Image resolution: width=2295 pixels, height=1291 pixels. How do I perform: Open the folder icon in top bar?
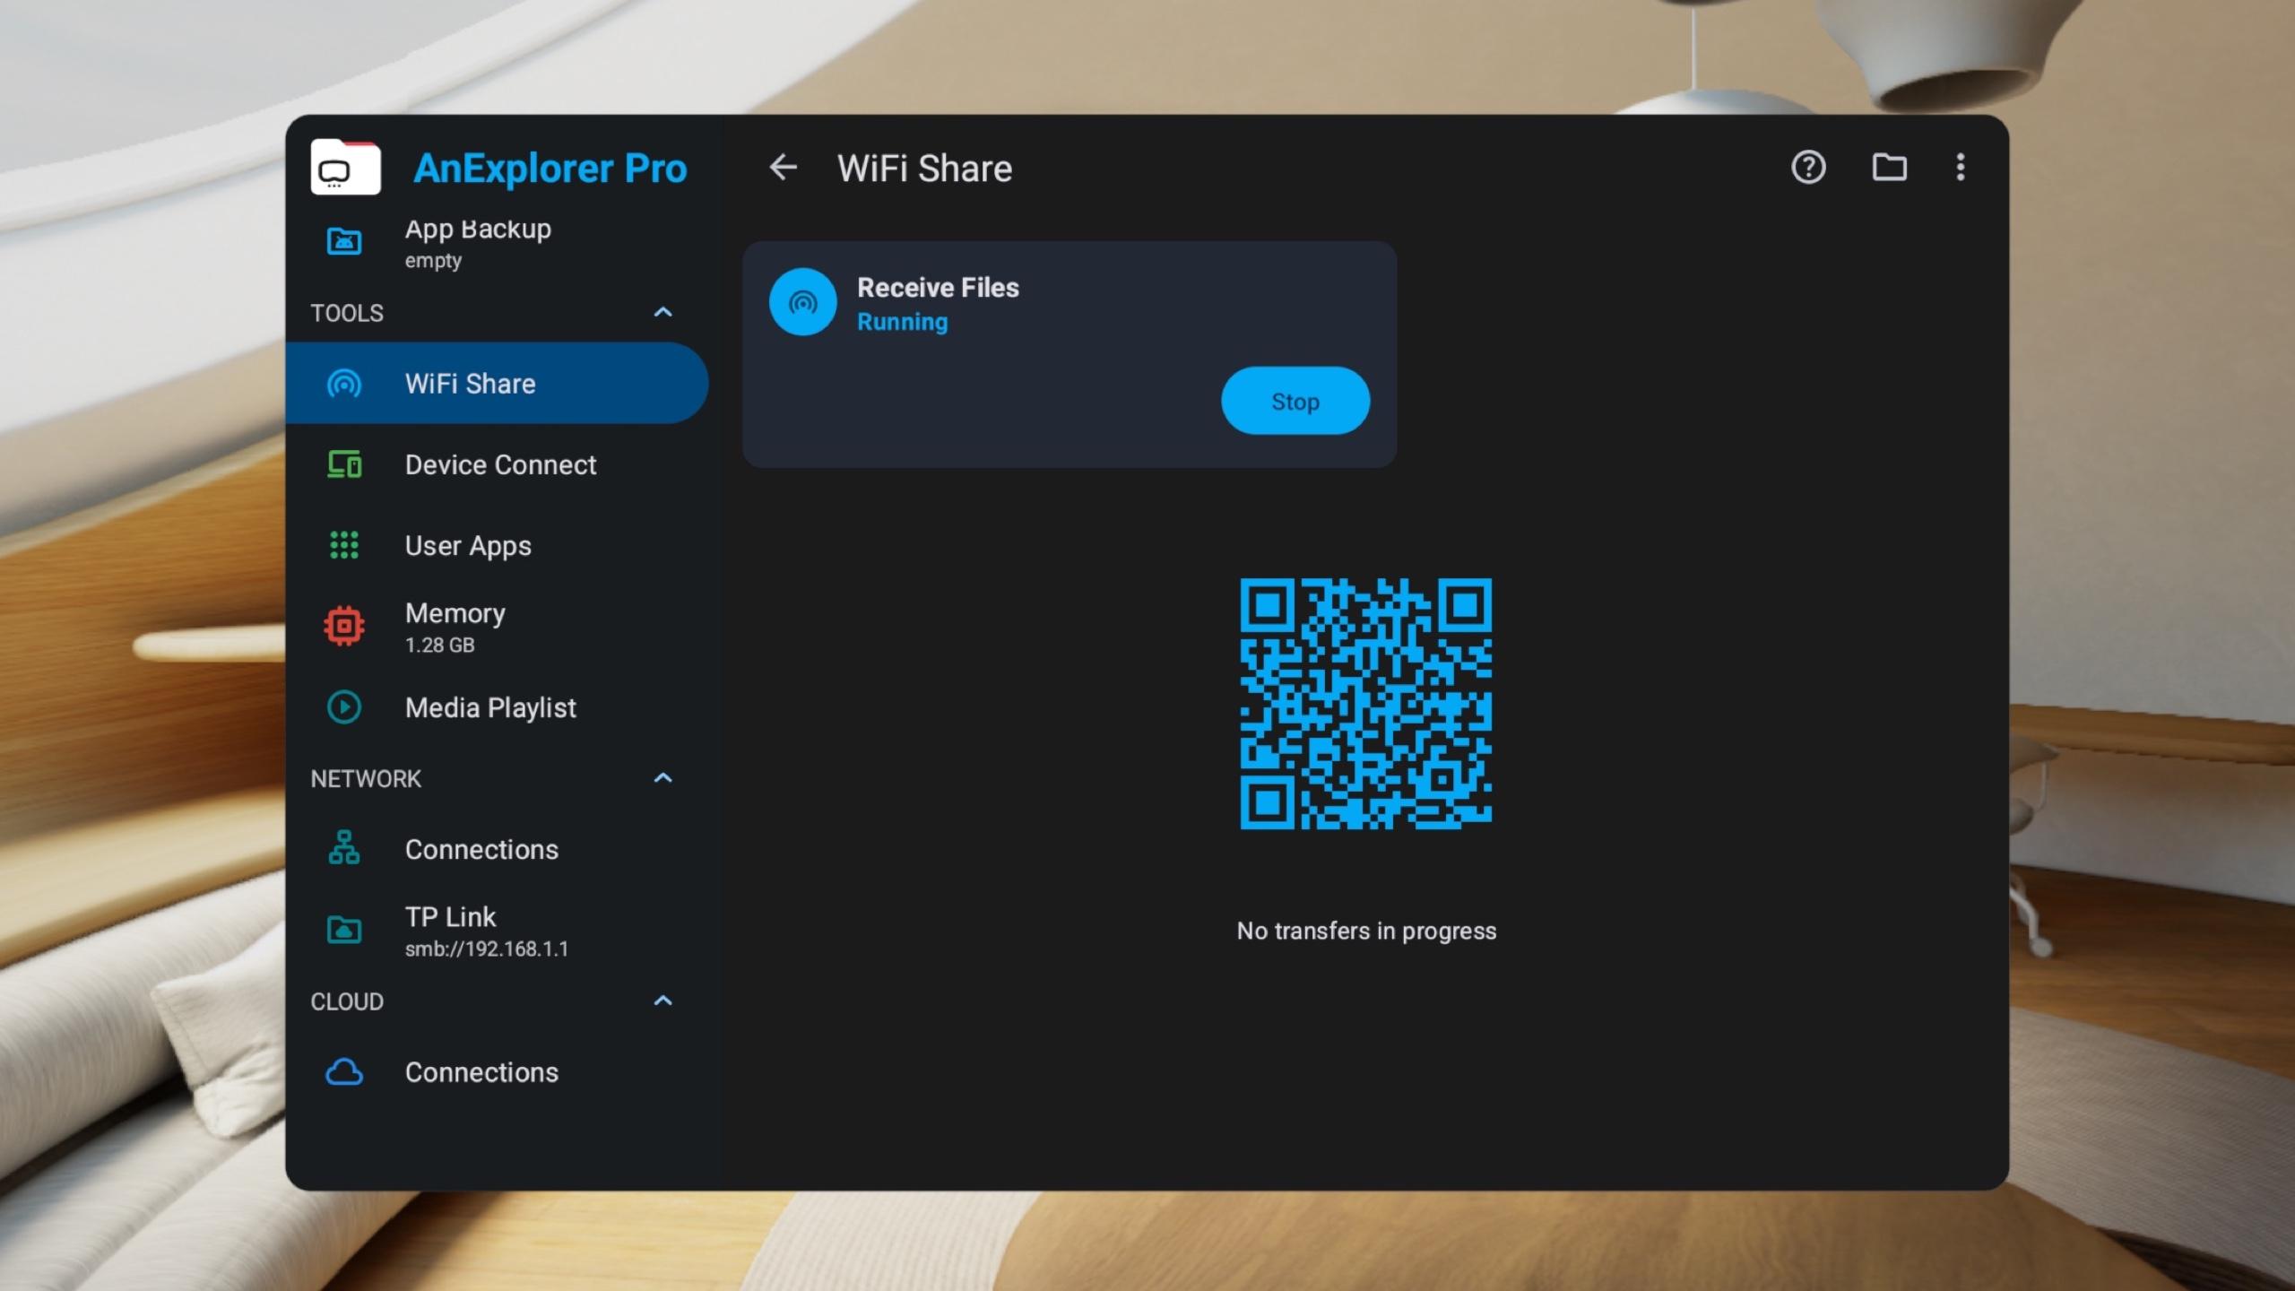[1889, 168]
